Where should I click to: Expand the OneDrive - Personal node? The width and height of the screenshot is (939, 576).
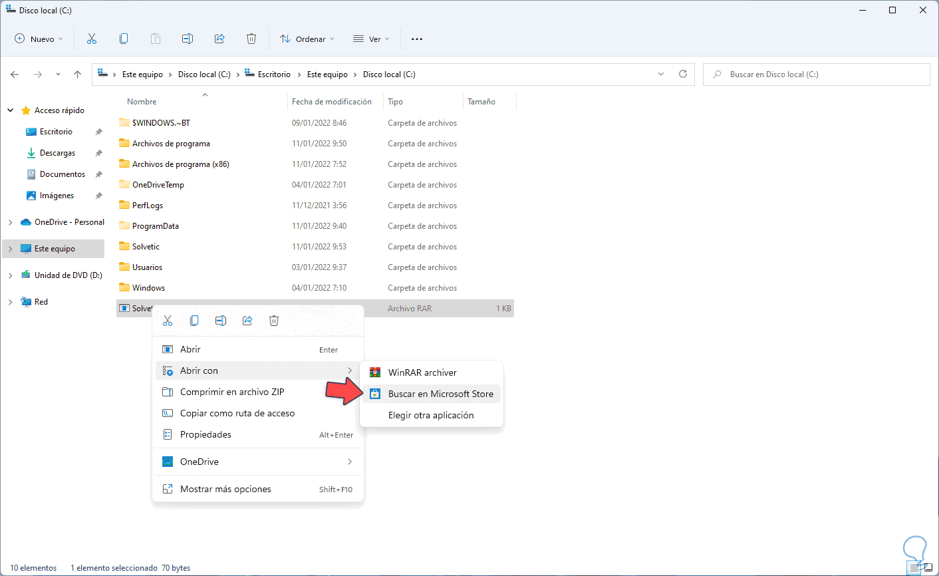tap(11, 222)
